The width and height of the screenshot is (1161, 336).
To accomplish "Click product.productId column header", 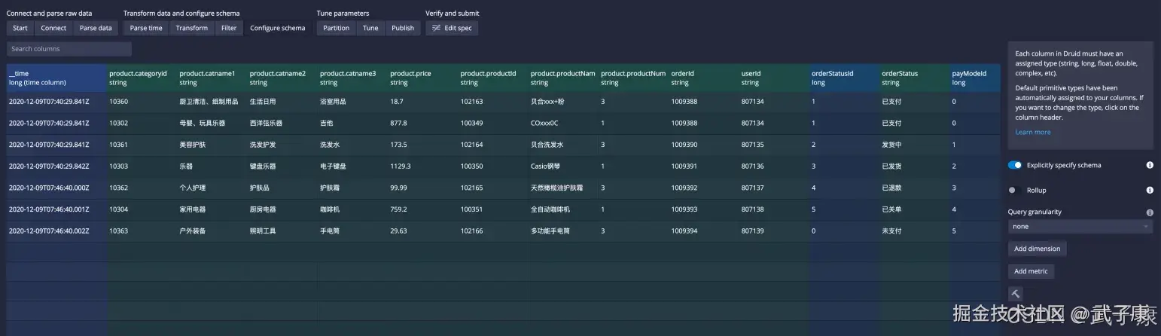I will (x=492, y=78).
